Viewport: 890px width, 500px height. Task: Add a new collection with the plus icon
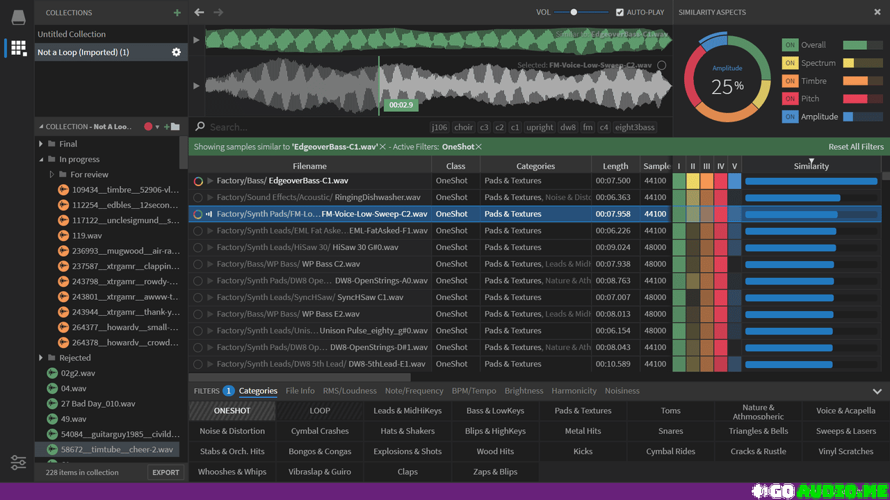[177, 12]
